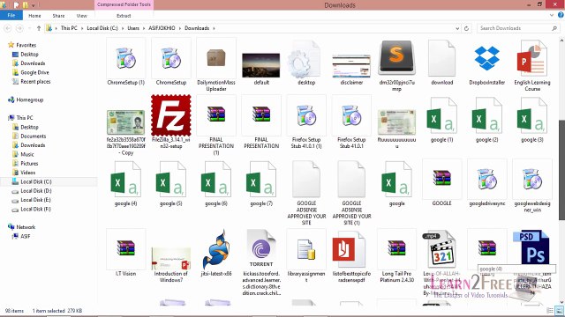Click ASIFJOKHIO in the address path

click(162, 28)
